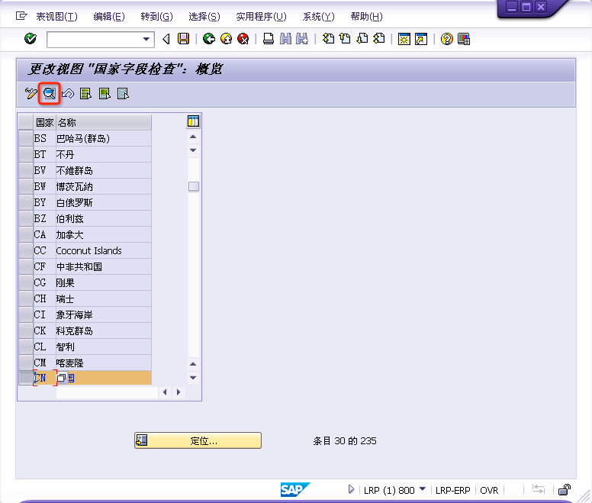
Task: Click the 国家 column header
Action: 45,122
